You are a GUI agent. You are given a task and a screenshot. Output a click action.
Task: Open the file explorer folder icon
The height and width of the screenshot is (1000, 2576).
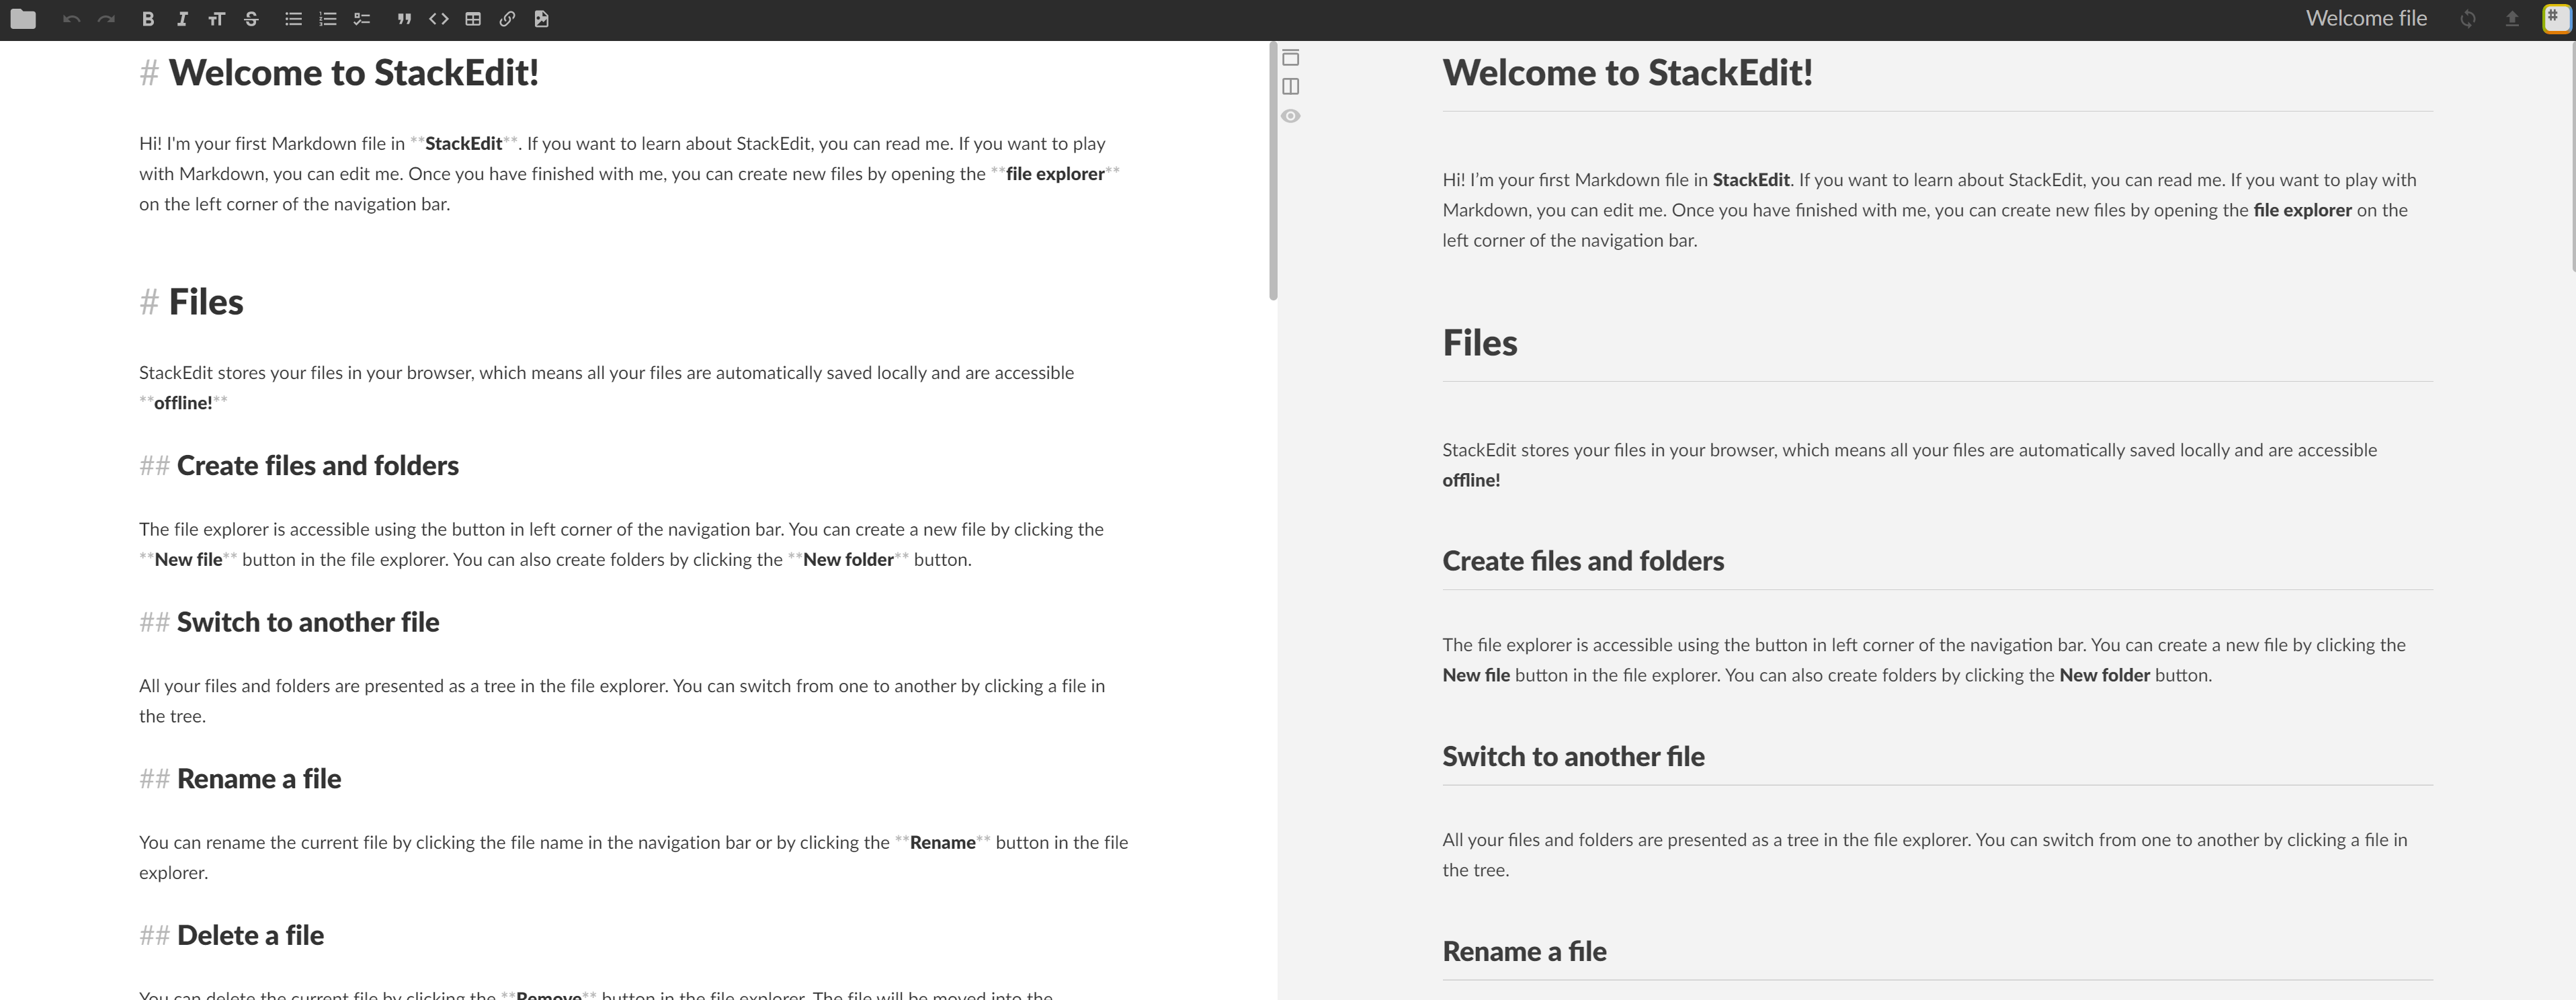[x=22, y=18]
